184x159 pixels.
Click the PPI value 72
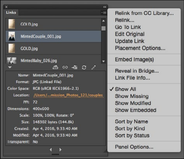[35, 102]
